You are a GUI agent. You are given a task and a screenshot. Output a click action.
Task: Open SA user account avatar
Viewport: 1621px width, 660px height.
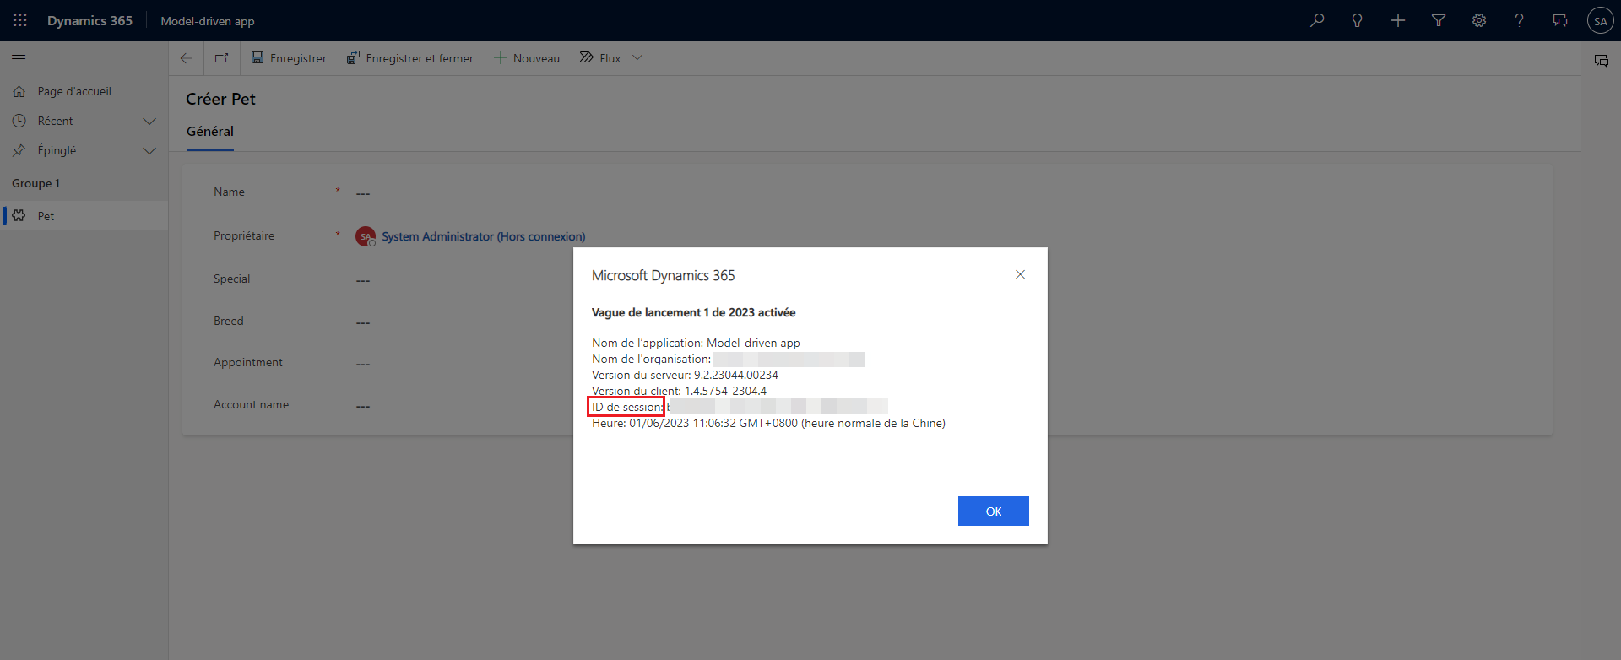click(1601, 20)
